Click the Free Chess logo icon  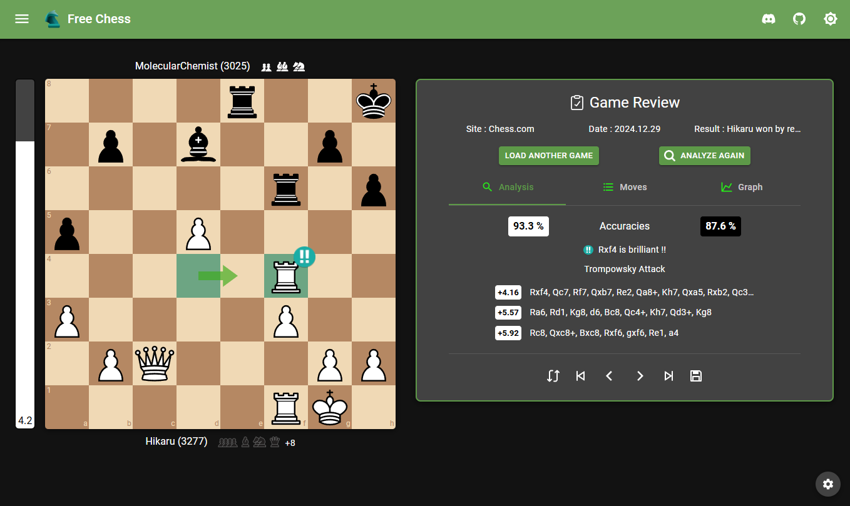[x=53, y=19]
